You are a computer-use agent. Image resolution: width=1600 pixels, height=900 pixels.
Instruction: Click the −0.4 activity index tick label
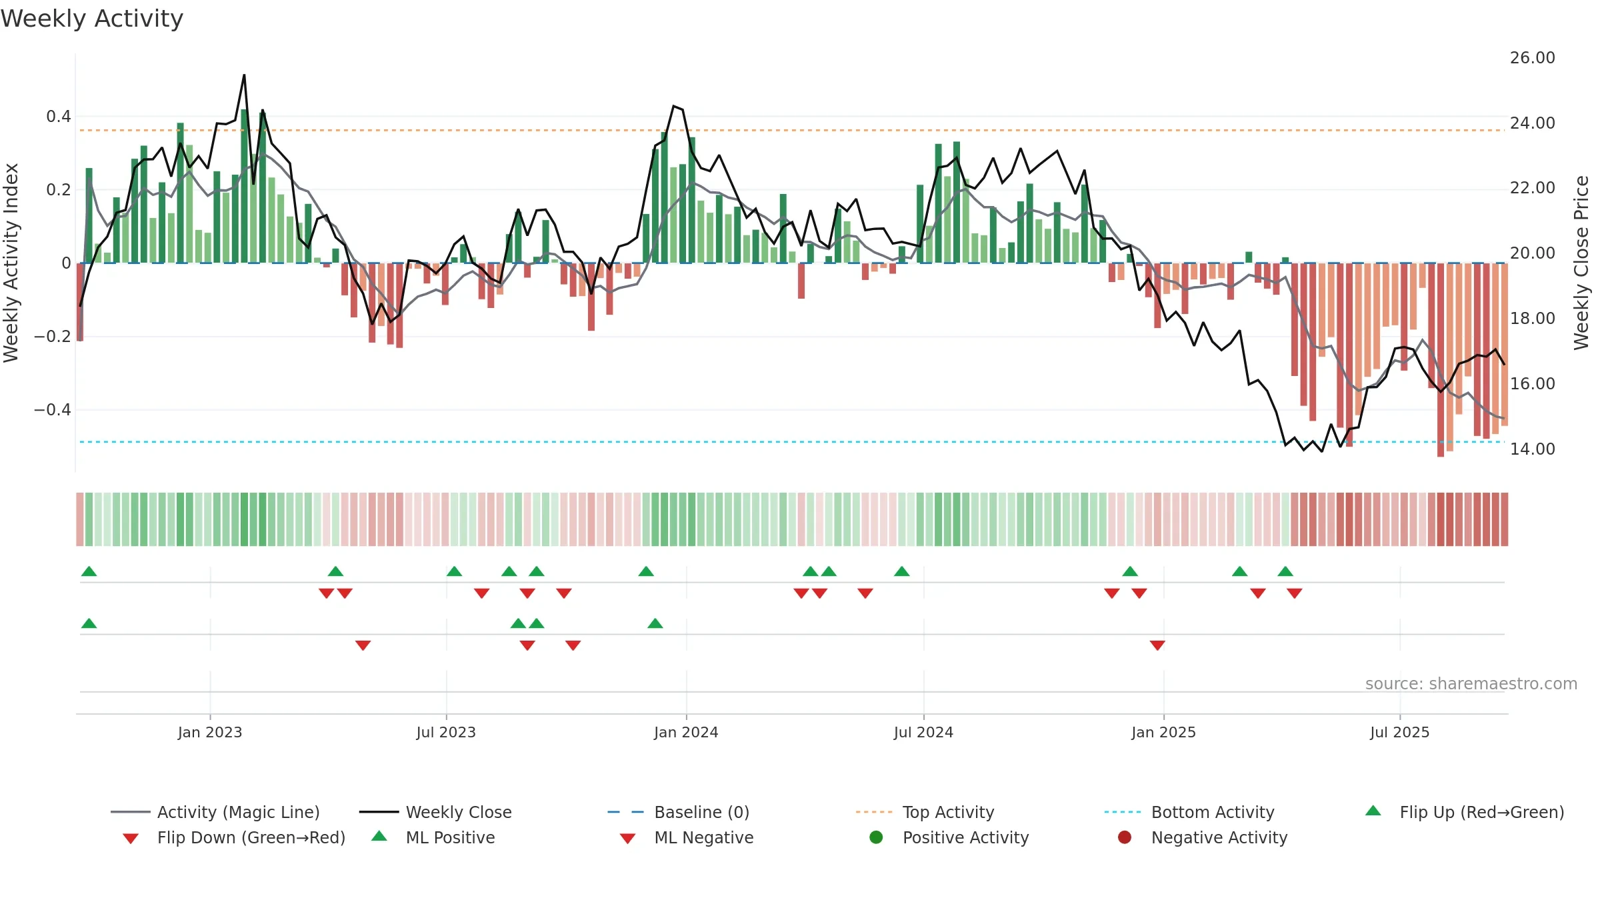tap(53, 409)
